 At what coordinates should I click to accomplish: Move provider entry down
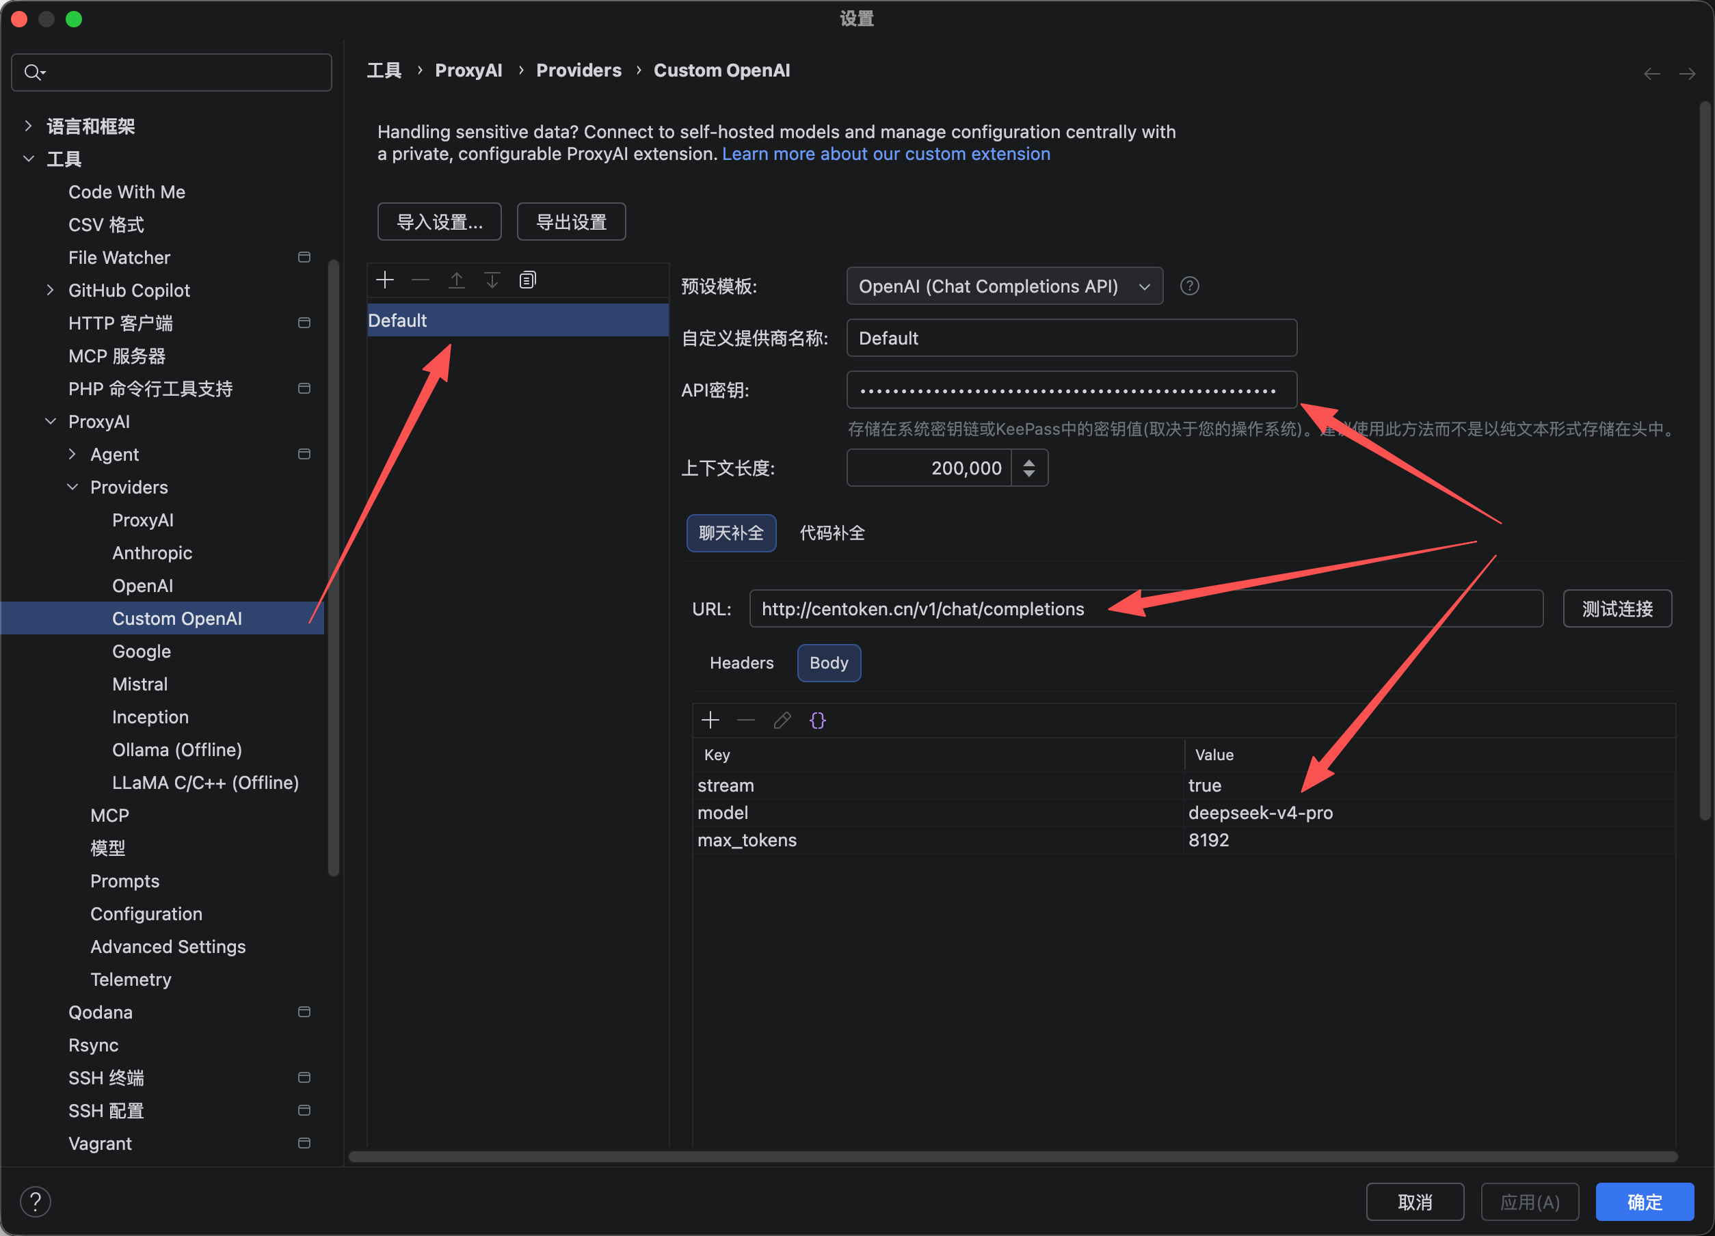click(492, 280)
